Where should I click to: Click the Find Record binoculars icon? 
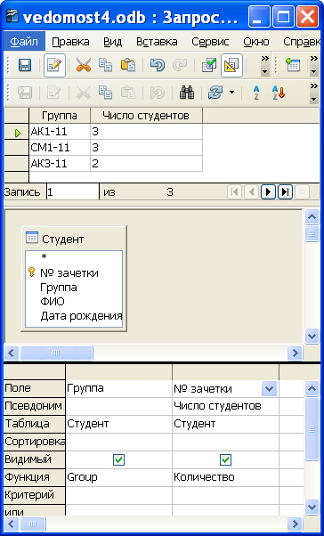coord(187,93)
